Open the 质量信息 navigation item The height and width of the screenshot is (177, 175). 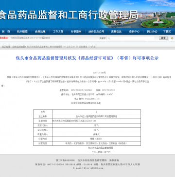(116, 32)
